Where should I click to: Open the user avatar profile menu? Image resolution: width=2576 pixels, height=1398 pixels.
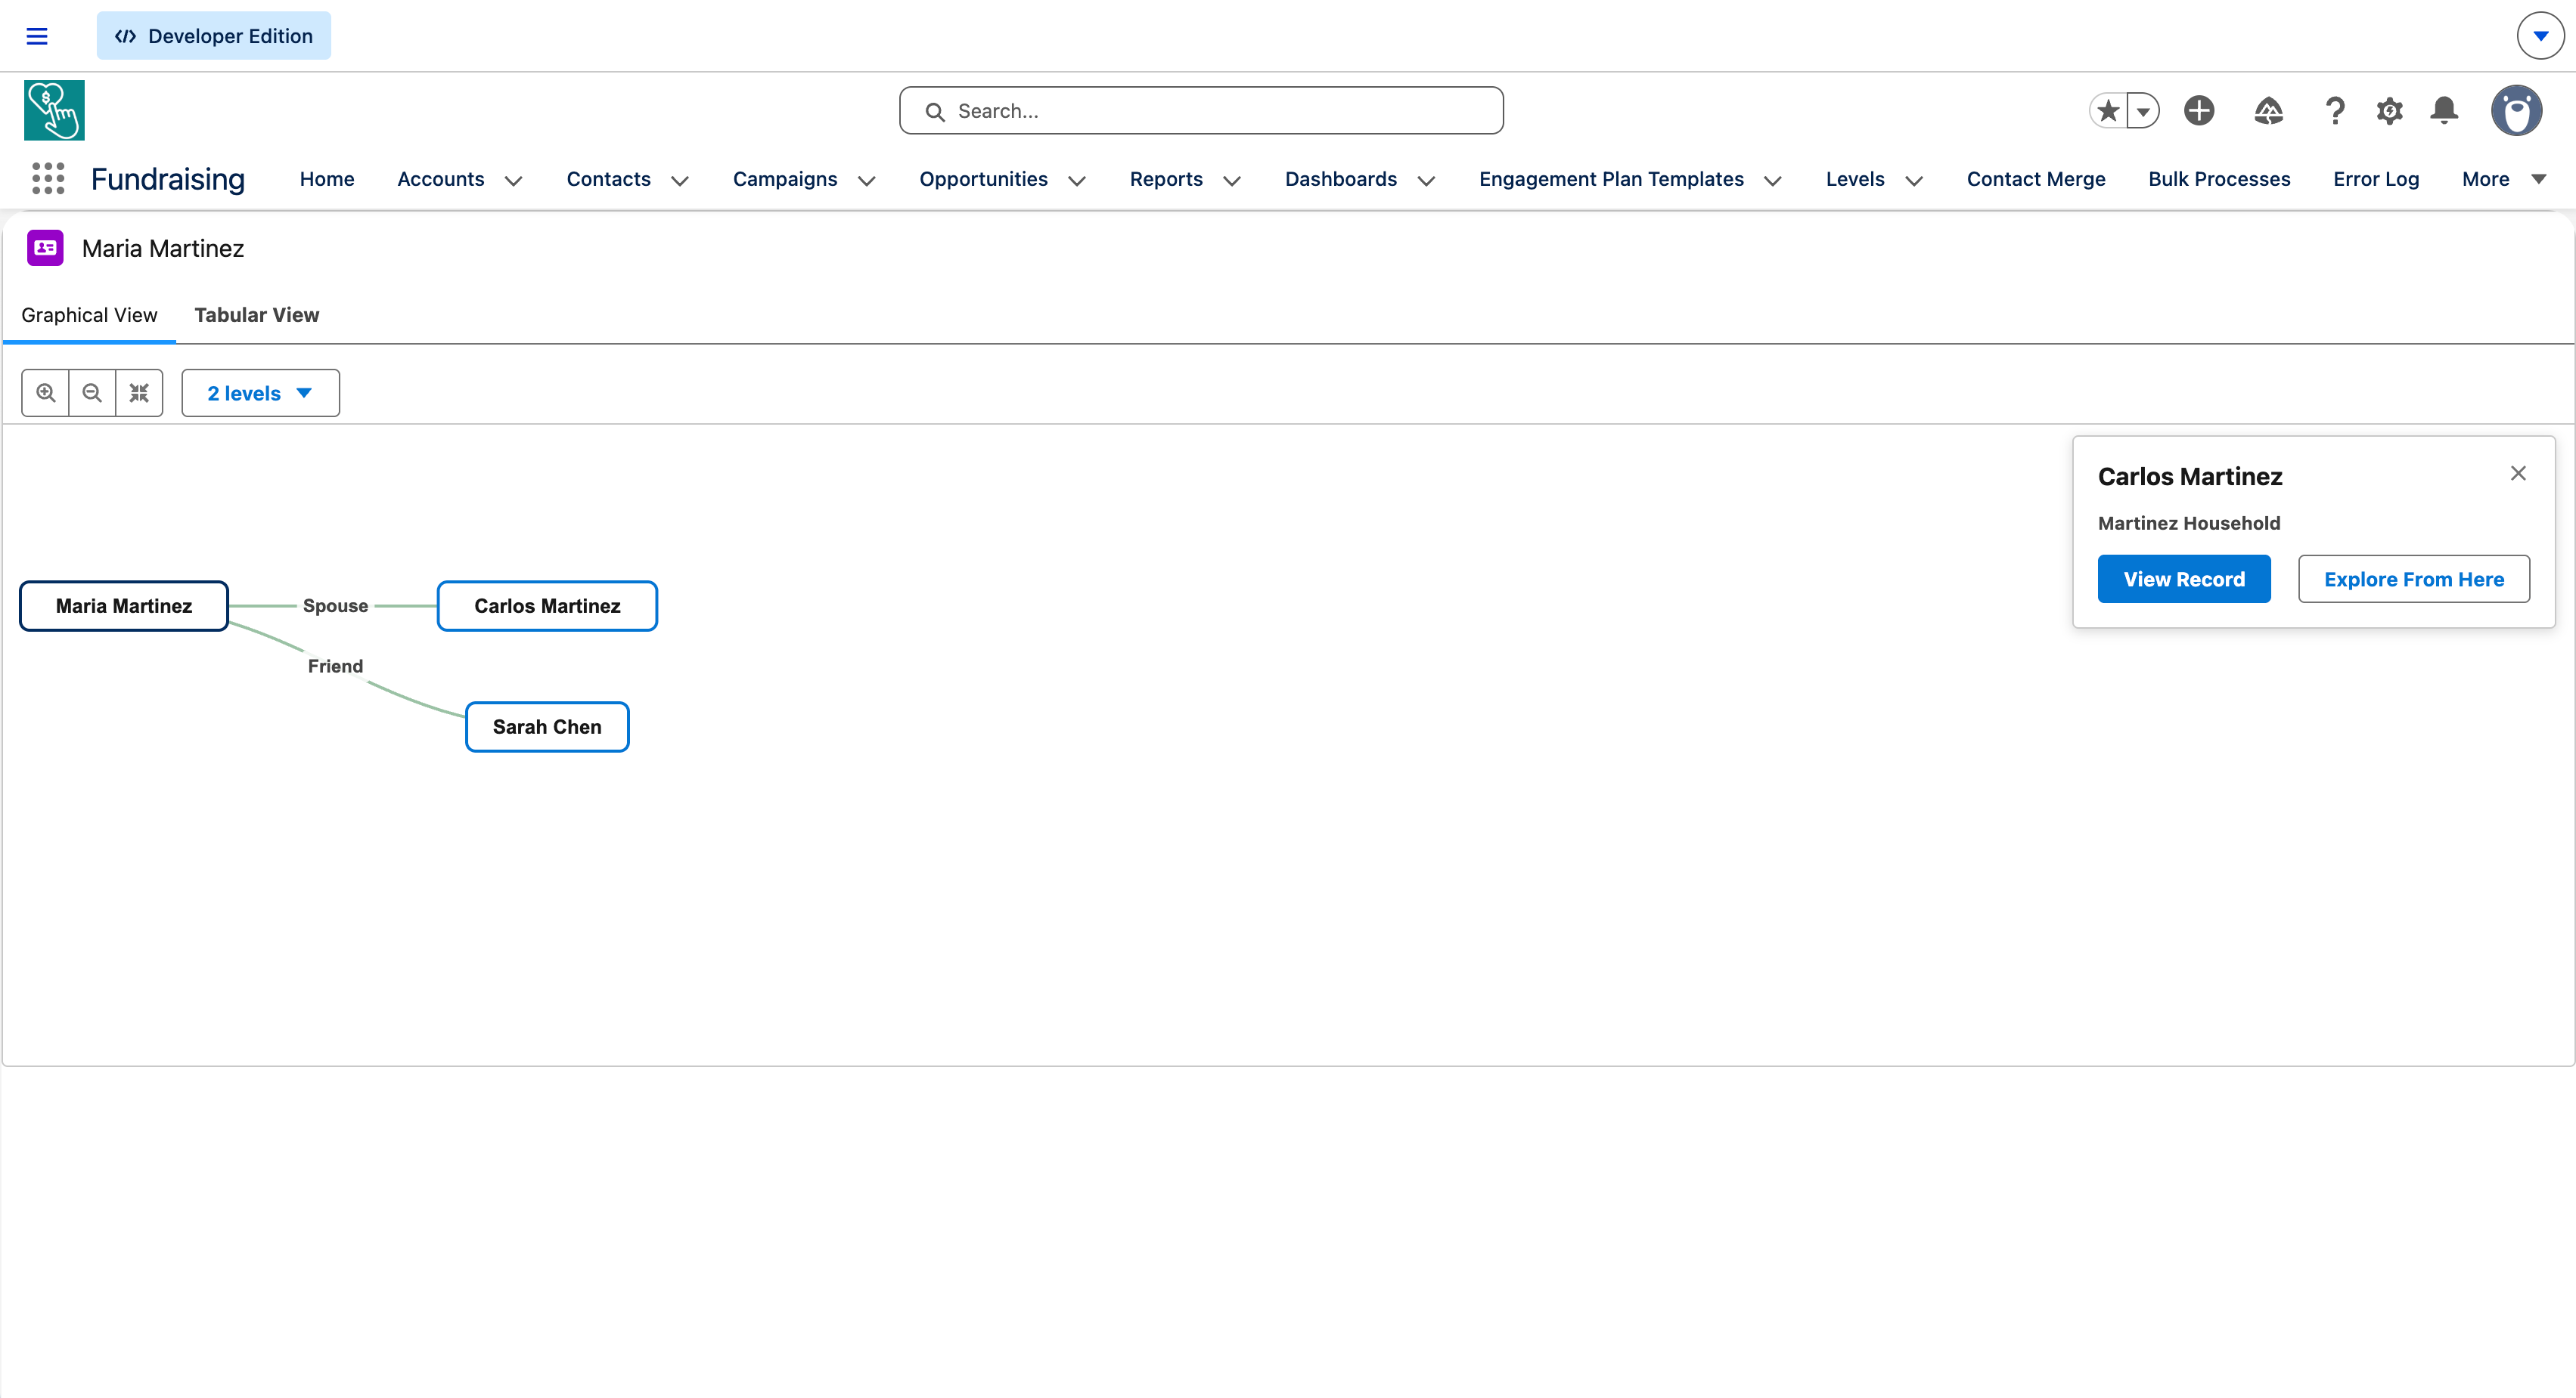[2517, 110]
